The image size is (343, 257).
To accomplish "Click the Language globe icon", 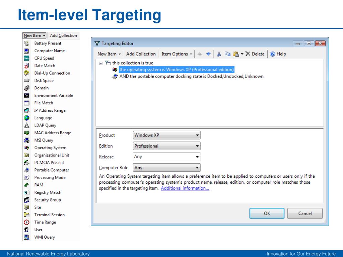I will point(26,118).
